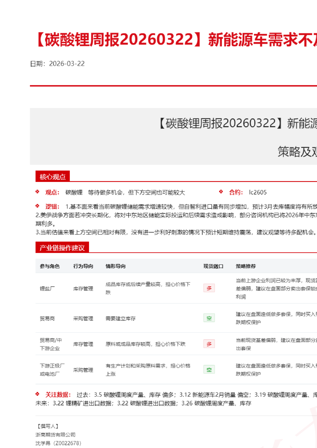Click the 现货敞口 column header
The width and height of the screenshot is (317, 448).
tap(213, 266)
